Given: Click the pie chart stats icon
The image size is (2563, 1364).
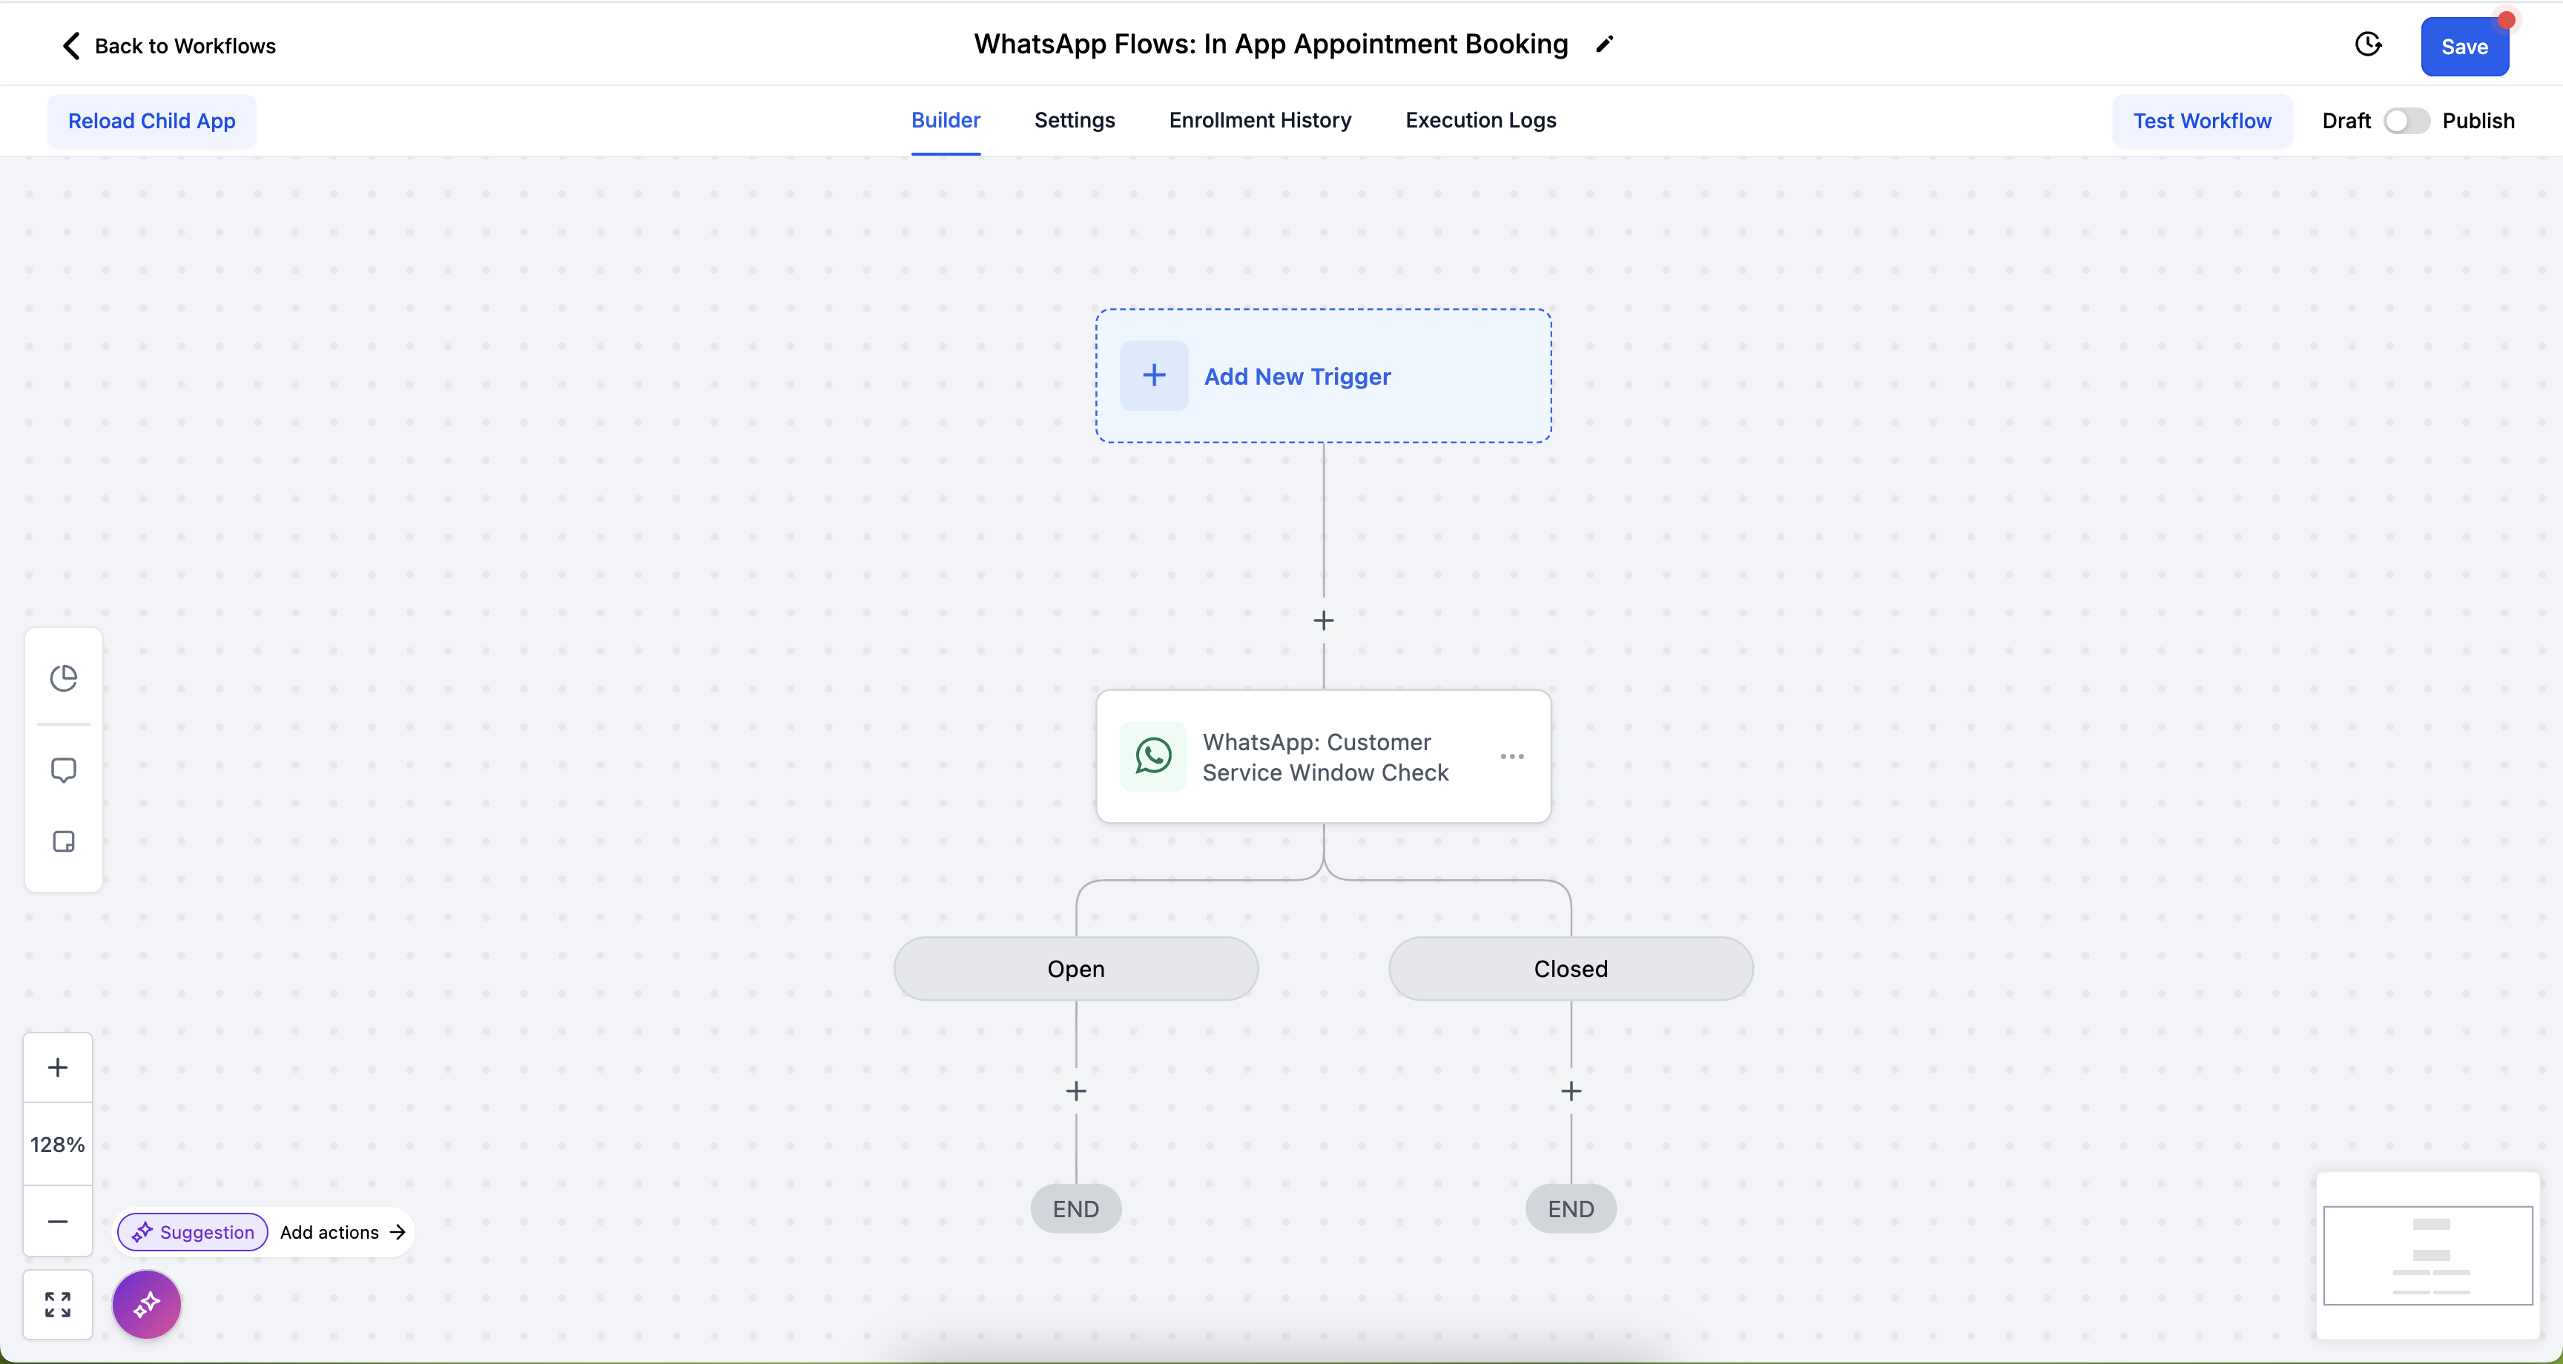Looking at the screenshot, I should coord(64,678).
